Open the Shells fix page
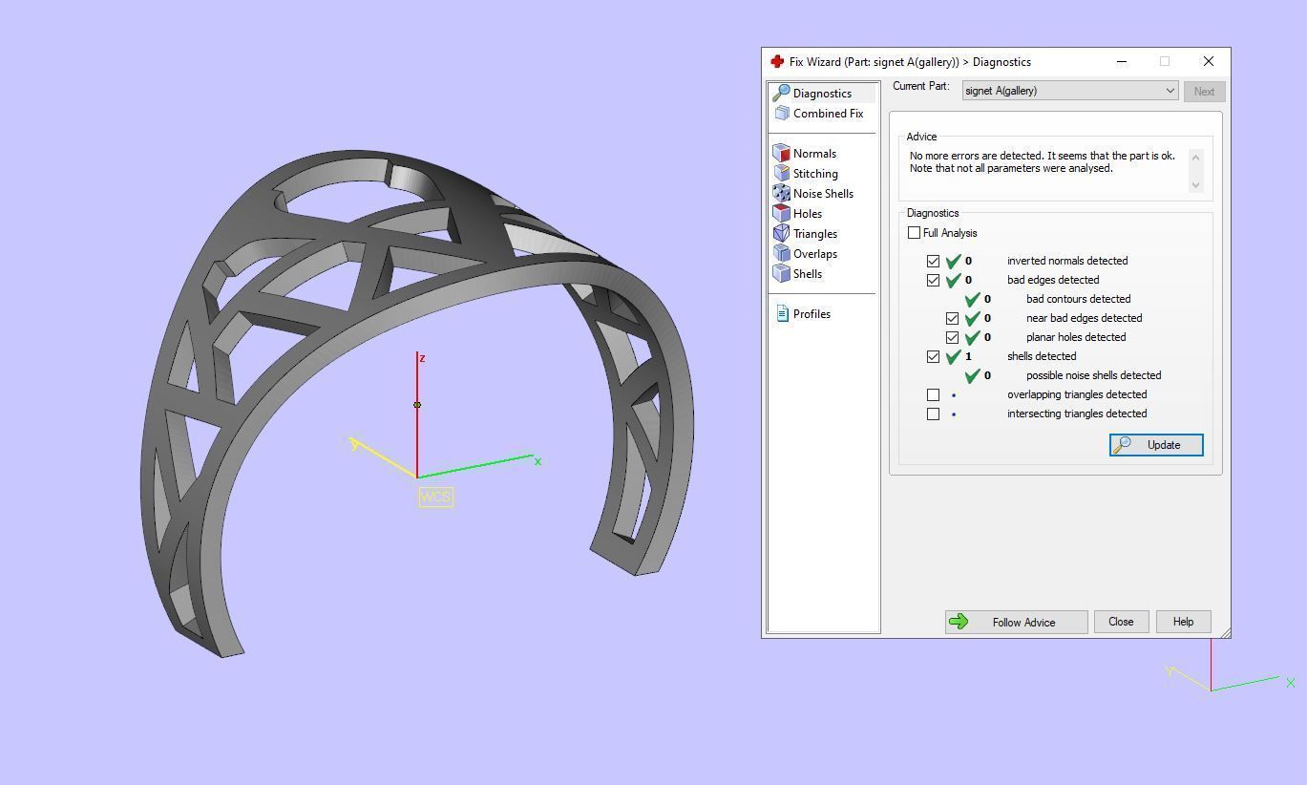The height and width of the screenshot is (785, 1307). click(x=807, y=273)
